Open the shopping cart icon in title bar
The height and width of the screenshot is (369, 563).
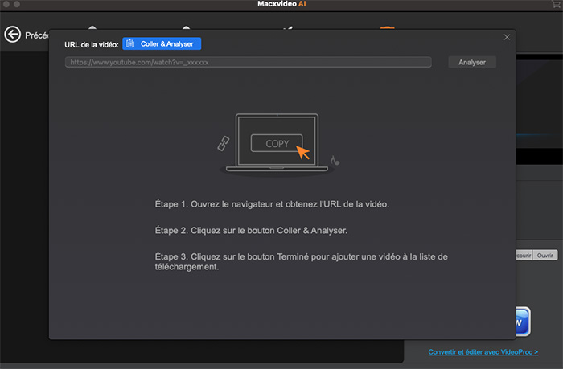click(556, 4)
